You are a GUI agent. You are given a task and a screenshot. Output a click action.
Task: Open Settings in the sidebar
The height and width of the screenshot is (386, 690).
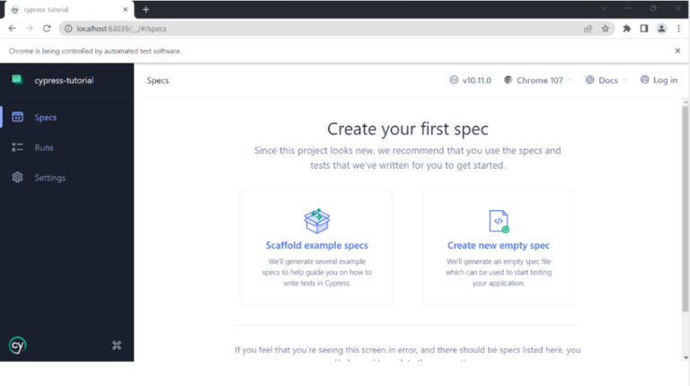coord(49,178)
